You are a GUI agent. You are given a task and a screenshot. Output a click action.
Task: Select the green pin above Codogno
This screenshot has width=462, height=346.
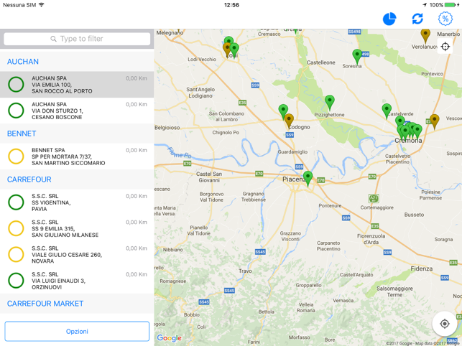click(283, 111)
